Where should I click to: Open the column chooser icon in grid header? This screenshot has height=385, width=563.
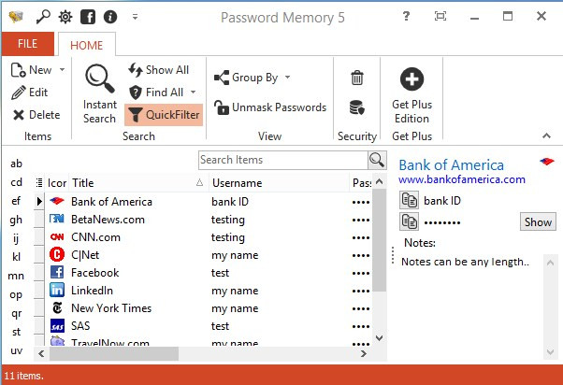click(x=39, y=183)
